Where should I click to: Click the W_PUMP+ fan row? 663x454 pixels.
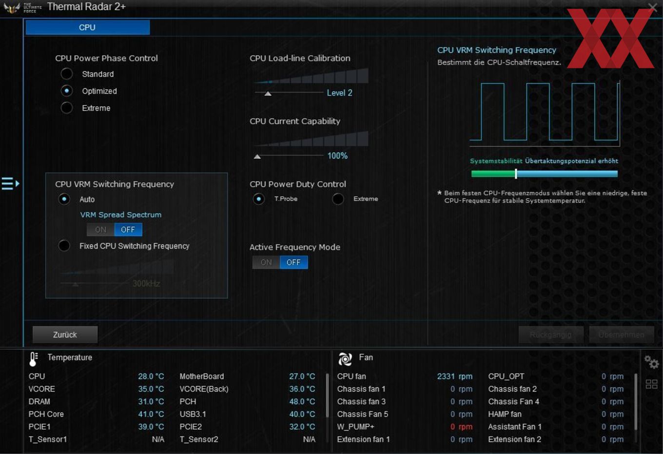[x=405, y=427]
